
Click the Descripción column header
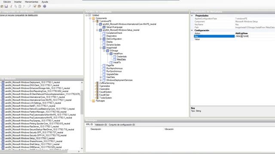pyautogui.click(x=96, y=129)
